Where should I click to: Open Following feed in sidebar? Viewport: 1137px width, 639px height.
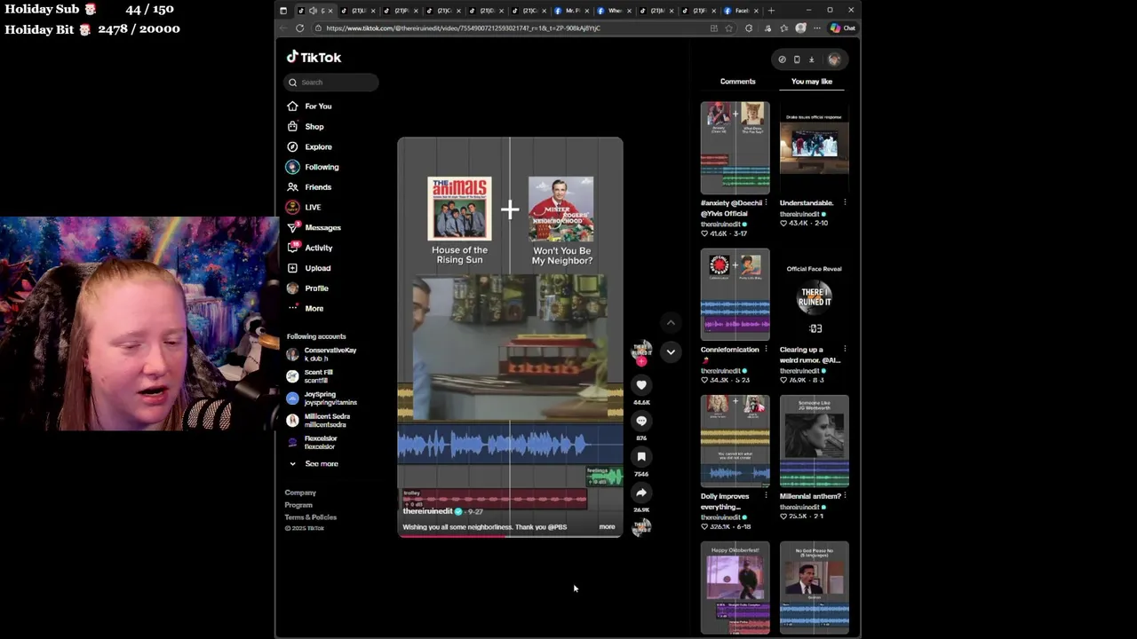(313, 167)
